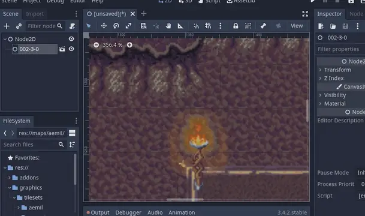Add a new child node with plus icon
The width and height of the screenshot is (365, 216).
point(7,26)
